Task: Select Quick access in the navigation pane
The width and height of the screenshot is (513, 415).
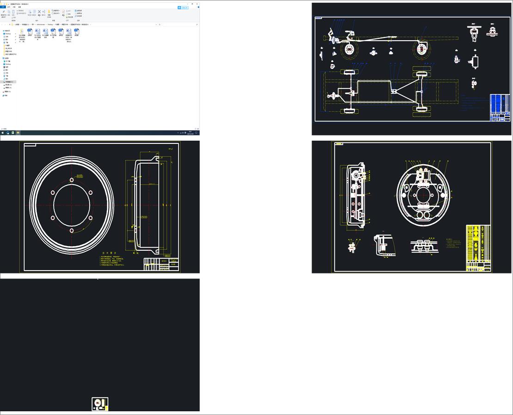Action: click(x=6, y=31)
